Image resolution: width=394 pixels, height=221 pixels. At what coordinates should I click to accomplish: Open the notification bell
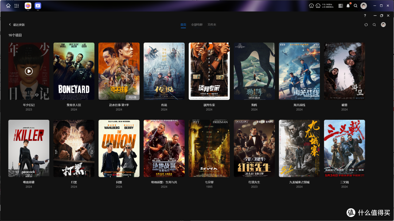point(348,5)
